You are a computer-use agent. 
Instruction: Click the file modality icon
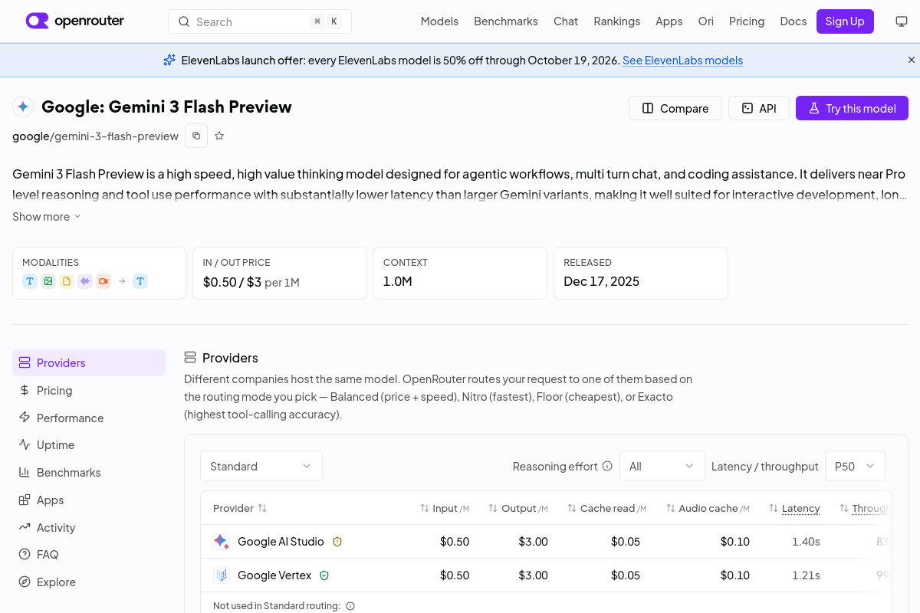67,281
